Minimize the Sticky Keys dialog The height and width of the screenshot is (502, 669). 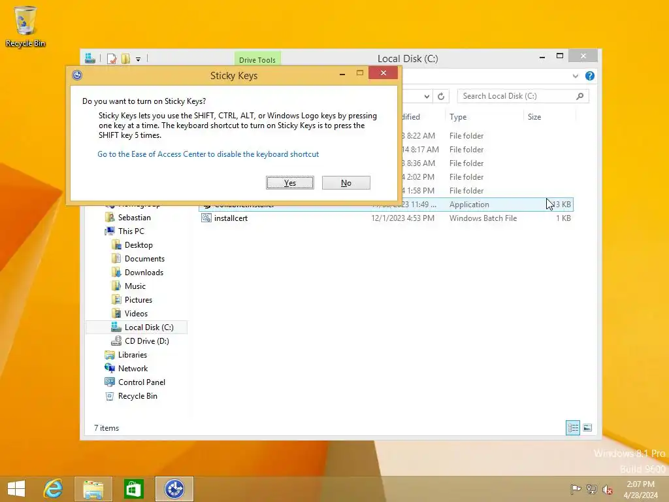tap(342, 73)
